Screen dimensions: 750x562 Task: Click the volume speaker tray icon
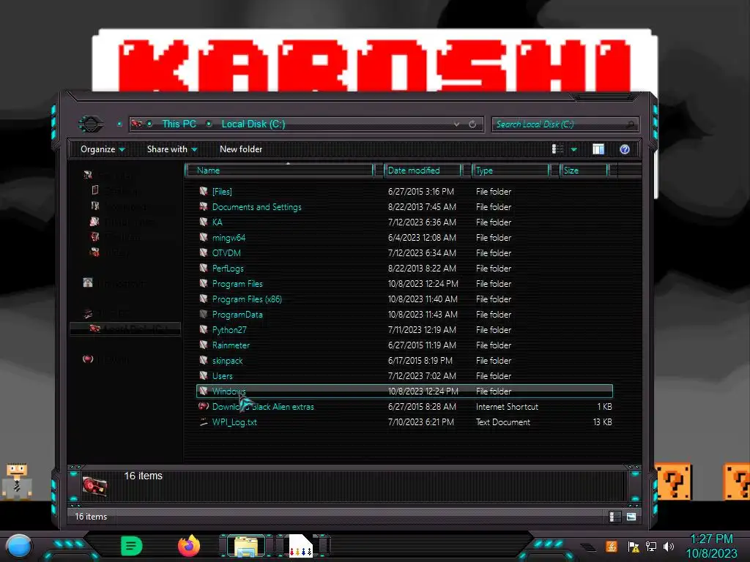click(x=669, y=546)
